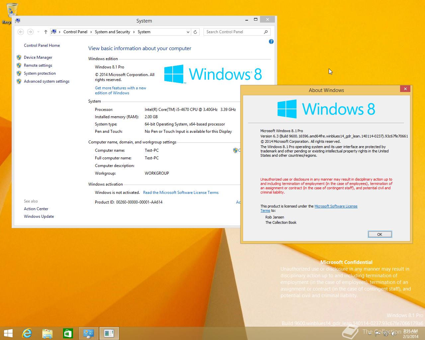Click 'Windows is not activated.' text
This screenshot has height=340, width=425.
tap(117, 193)
